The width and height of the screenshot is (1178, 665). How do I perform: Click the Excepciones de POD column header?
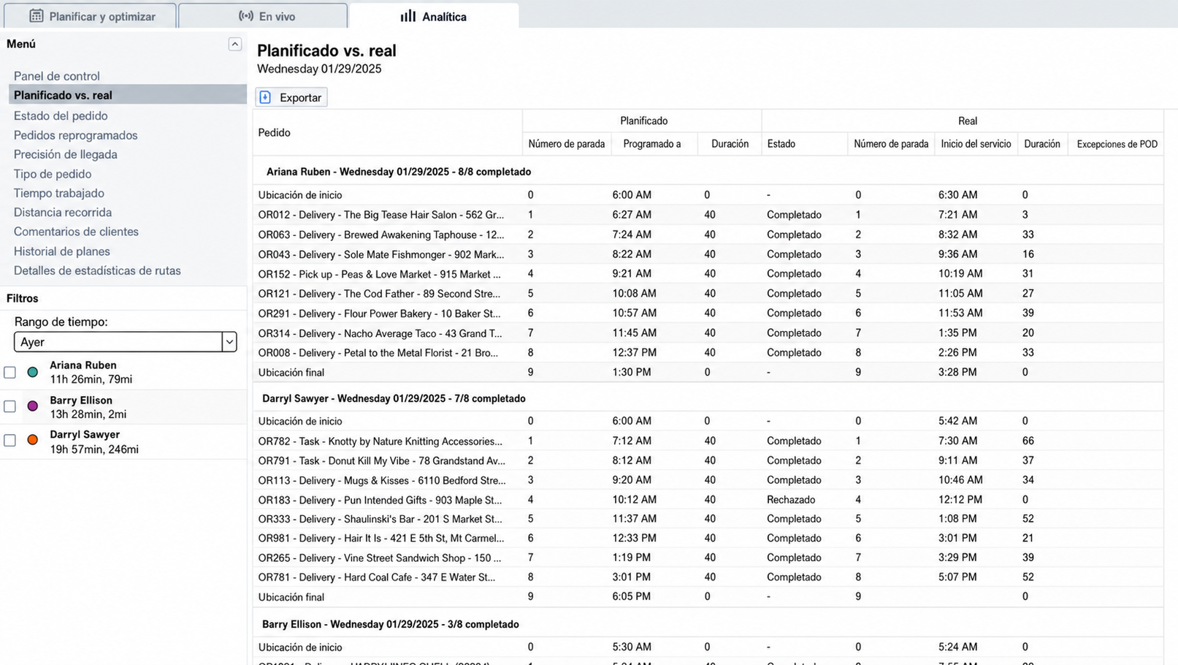point(1117,144)
